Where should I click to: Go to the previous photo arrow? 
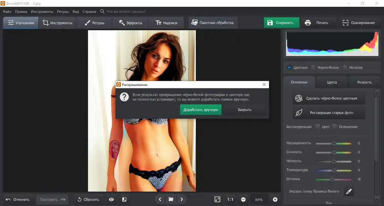coord(160,199)
